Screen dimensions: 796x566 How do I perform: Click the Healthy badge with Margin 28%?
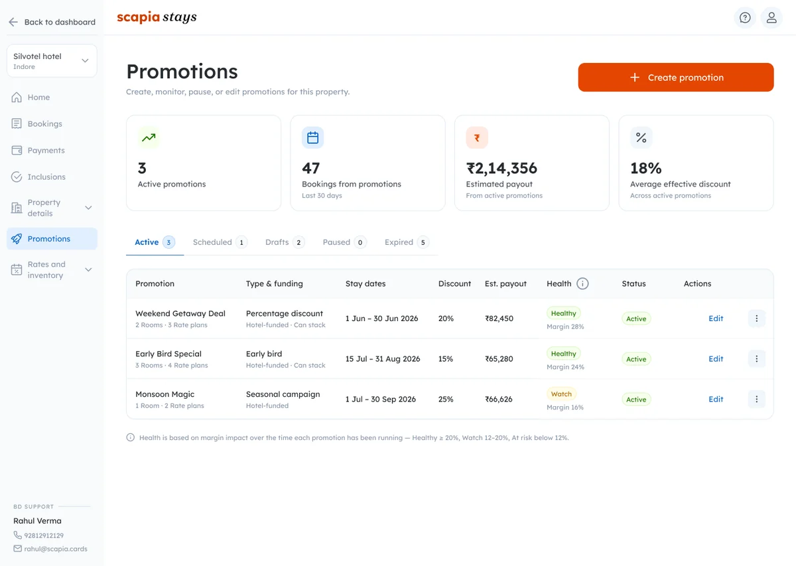pos(564,313)
